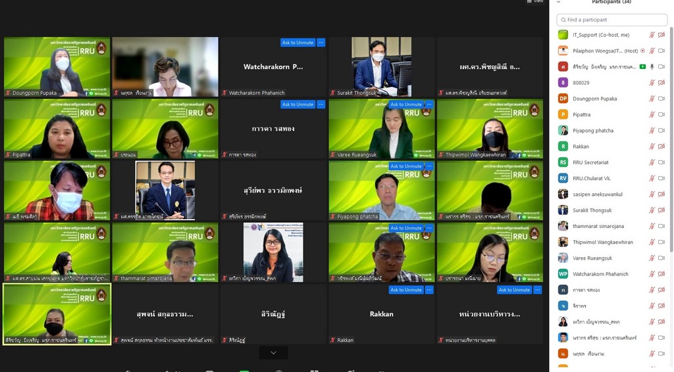674x372 pixels.
Task: Click camera-off icon for 808029
Action: coord(661,82)
